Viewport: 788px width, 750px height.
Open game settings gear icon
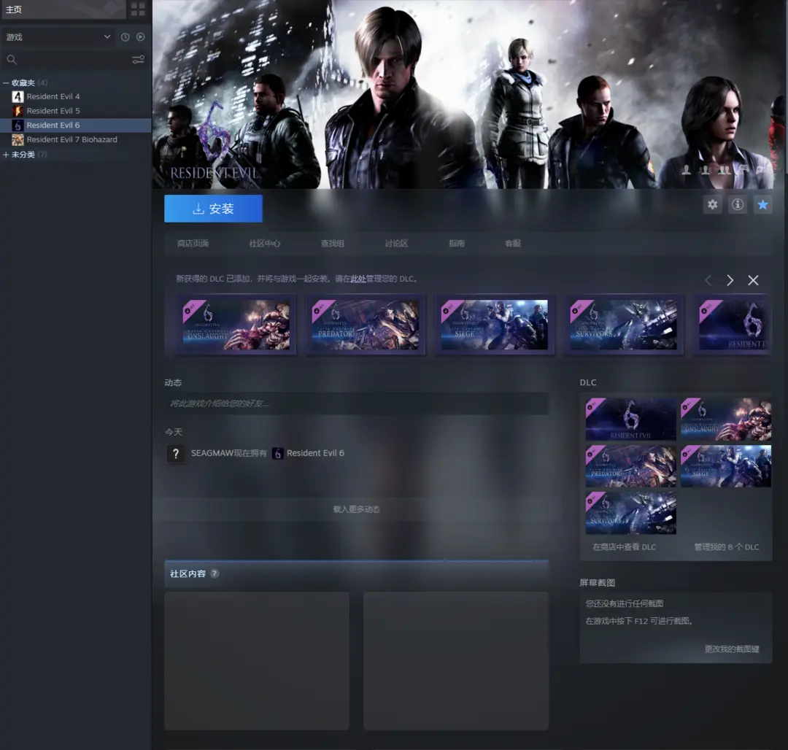coord(713,204)
